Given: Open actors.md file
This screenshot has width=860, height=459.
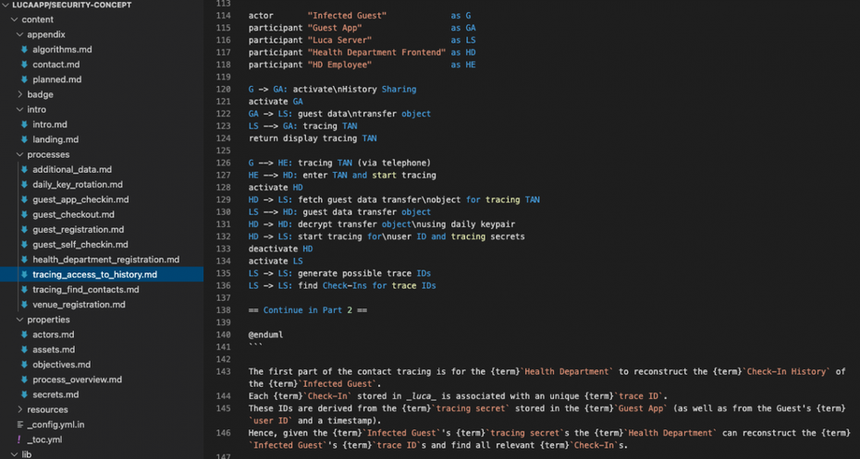Looking at the screenshot, I should pos(54,334).
